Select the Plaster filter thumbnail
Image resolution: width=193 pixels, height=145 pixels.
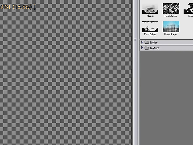click(150, 8)
